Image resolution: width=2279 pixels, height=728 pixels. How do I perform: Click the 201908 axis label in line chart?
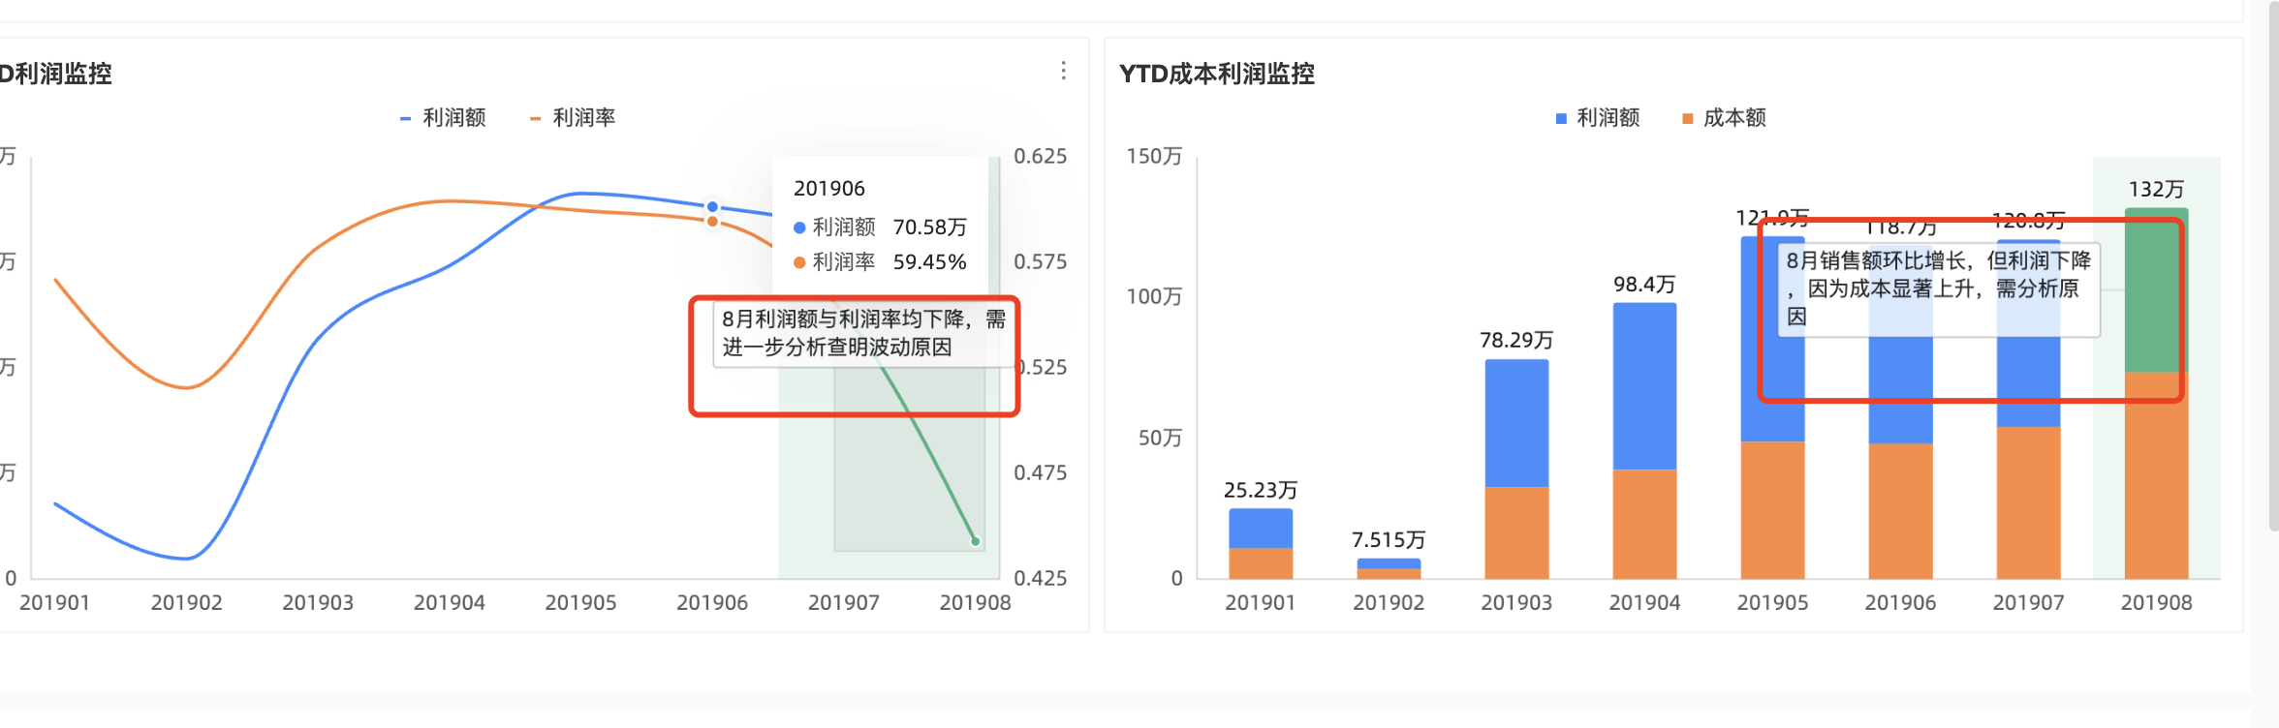pos(975,602)
